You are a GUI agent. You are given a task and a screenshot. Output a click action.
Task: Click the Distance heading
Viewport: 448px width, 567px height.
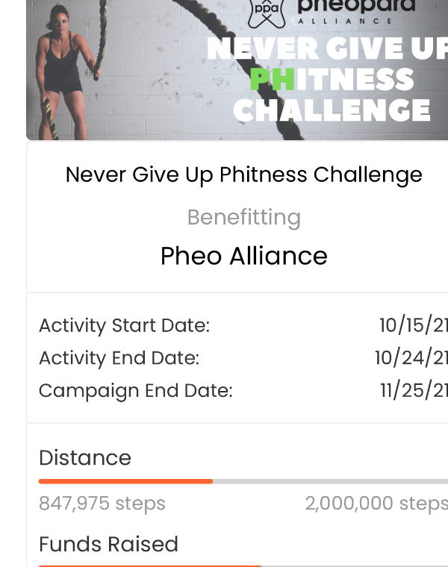[x=85, y=458]
